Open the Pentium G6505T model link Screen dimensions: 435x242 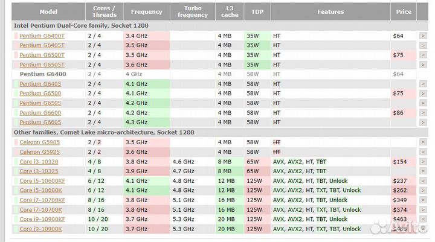click(42, 65)
